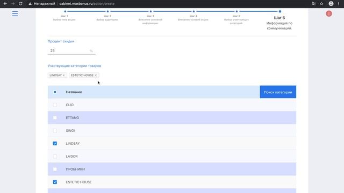Check the ПРОБНИКИ category checkbox
This screenshot has width=344, height=193.
(55, 169)
